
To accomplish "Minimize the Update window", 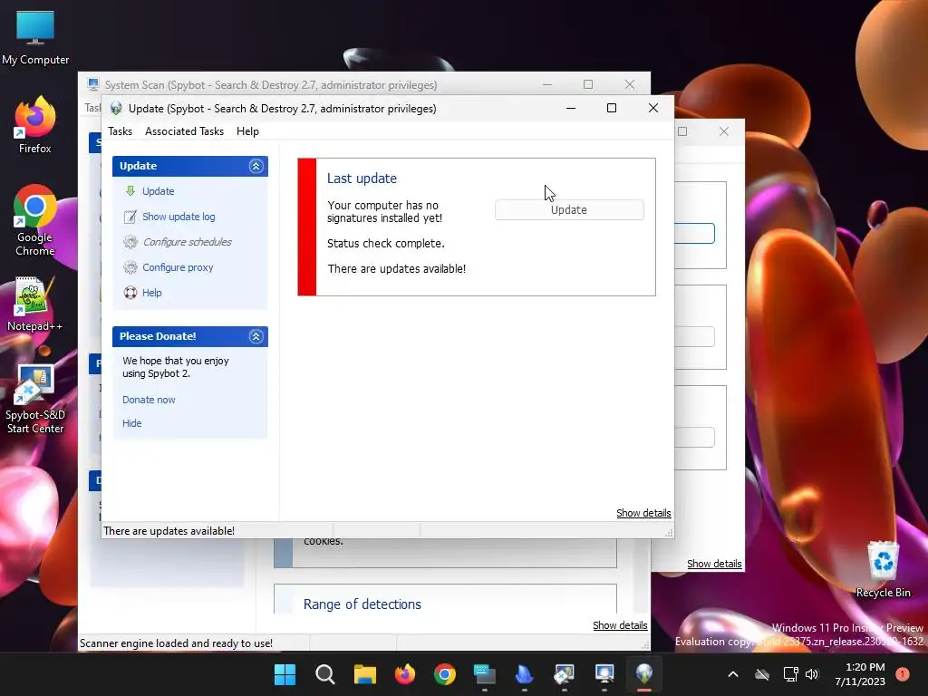I will (x=571, y=108).
